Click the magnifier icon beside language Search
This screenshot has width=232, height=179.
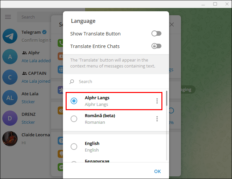coord(72,81)
